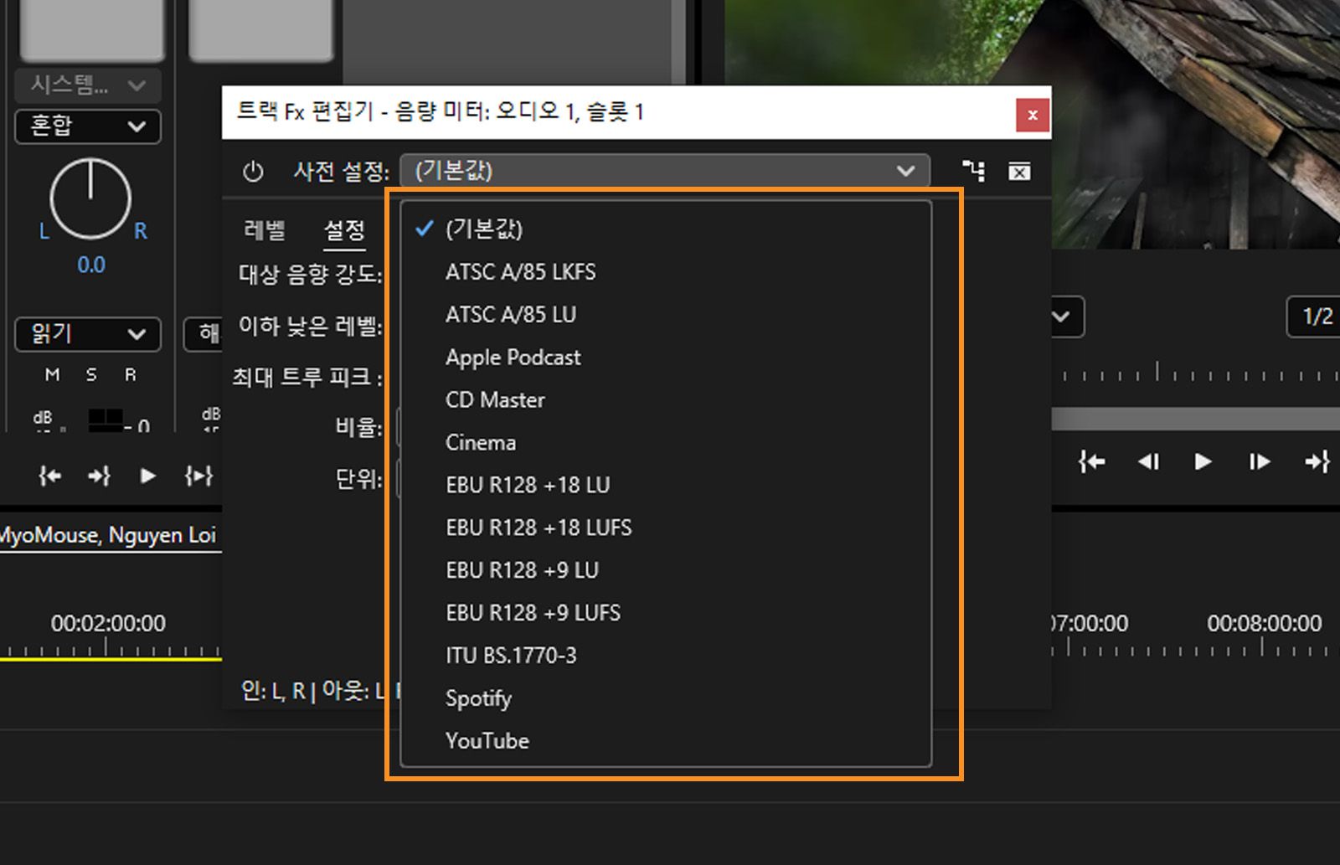Click the play-in-to-out loop icon in mixer
This screenshot has width=1340, height=865.
[x=198, y=476]
